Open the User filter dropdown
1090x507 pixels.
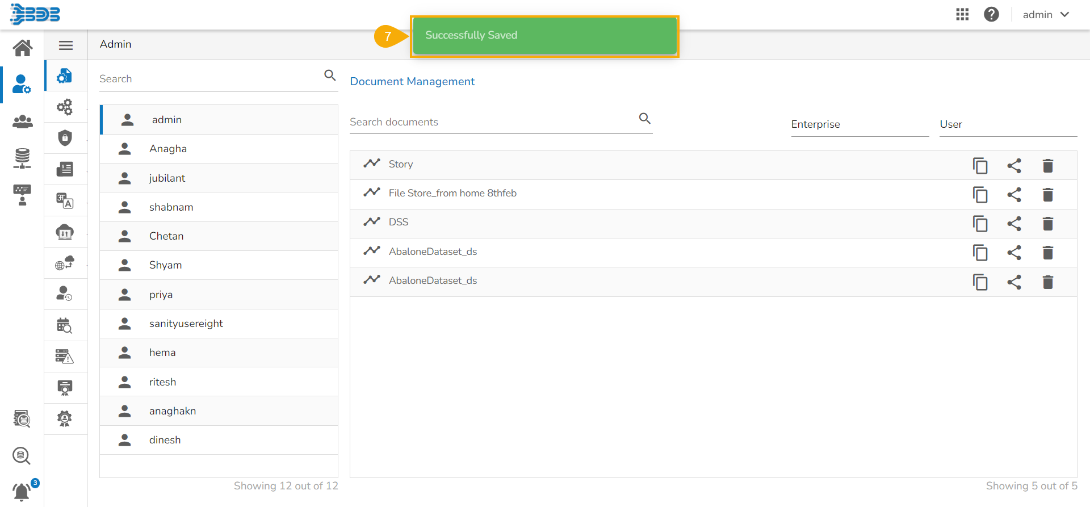coord(1008,124)
